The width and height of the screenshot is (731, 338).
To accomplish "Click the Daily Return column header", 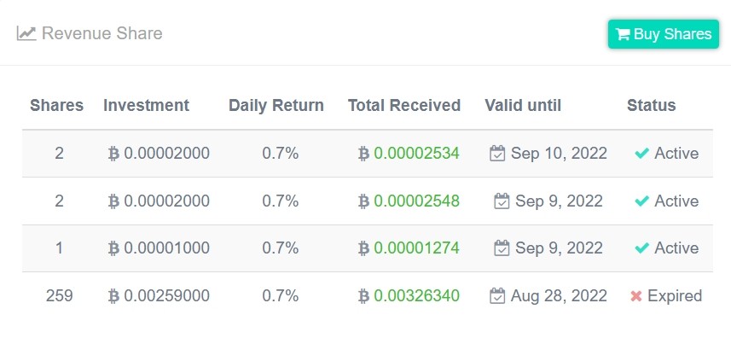I will click(x=276, y=105).
